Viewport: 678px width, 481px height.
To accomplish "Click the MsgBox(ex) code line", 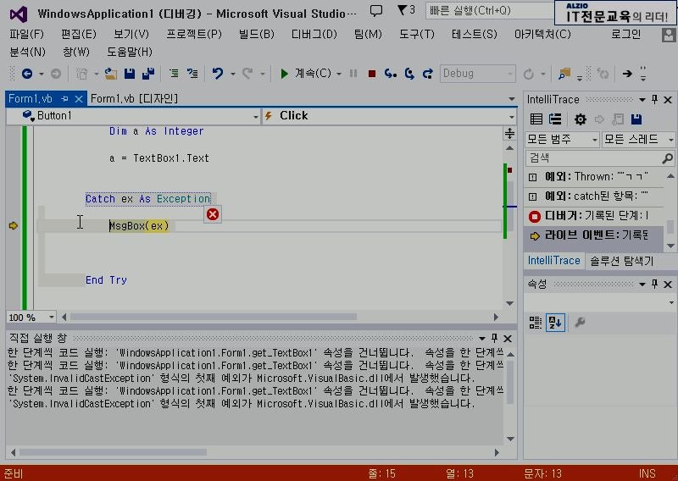I will pyautogui.click(x=139, y=226).
